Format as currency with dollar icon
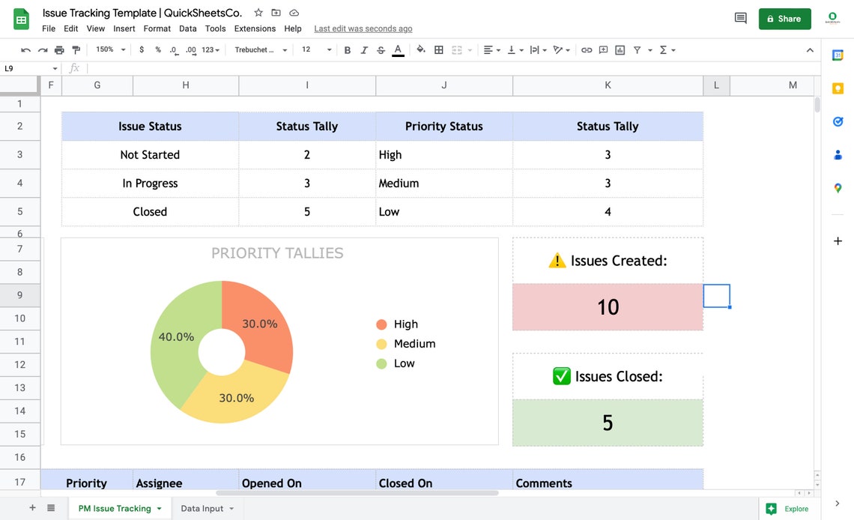 142,49
